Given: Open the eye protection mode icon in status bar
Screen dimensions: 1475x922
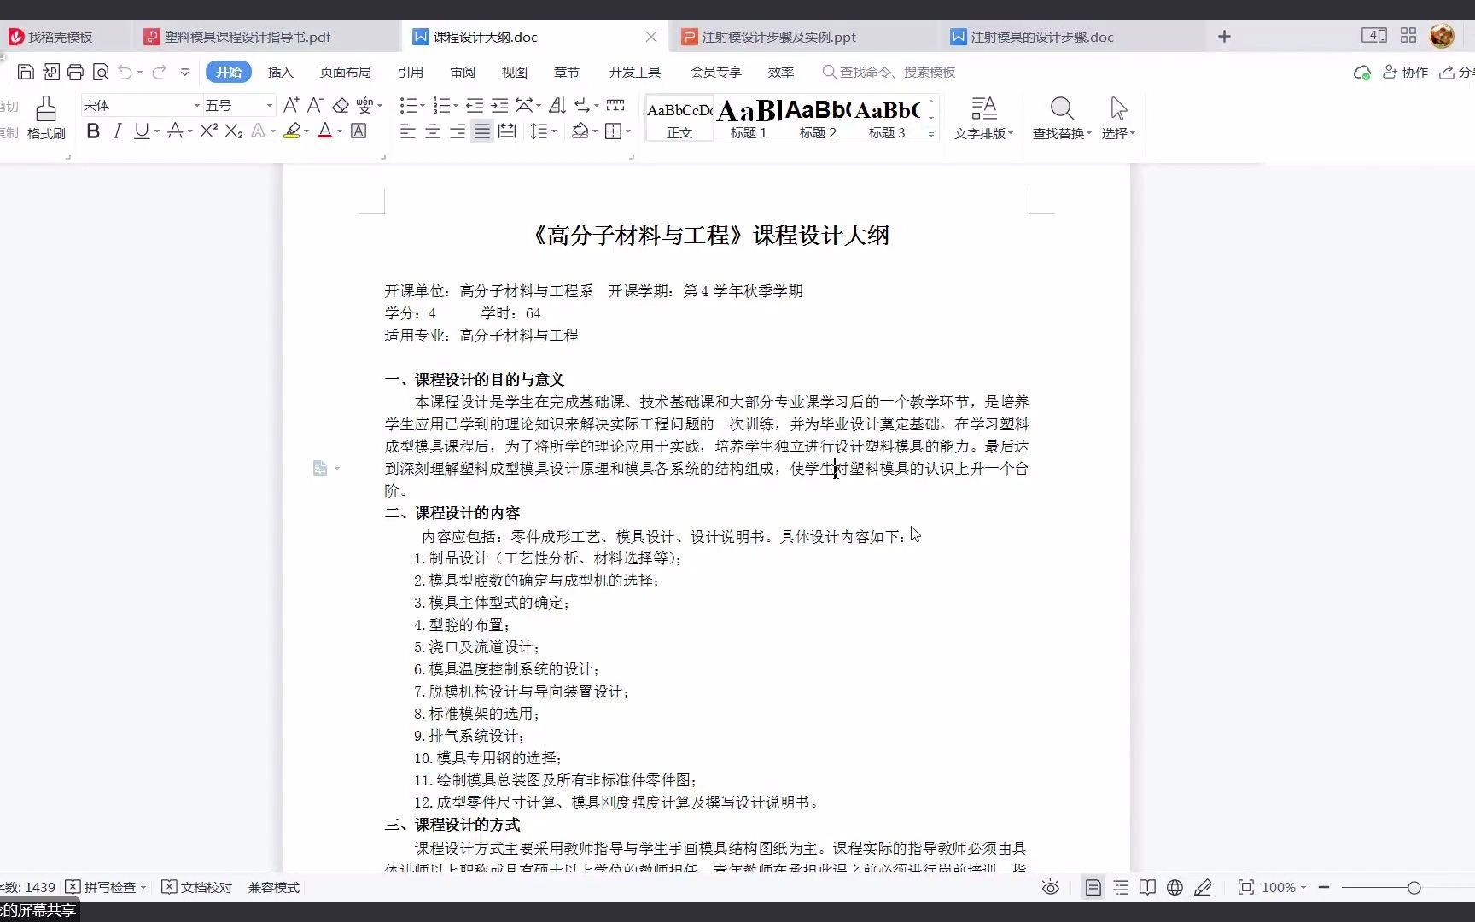Looking at the screenshot, I should (x=1051, y=888).
